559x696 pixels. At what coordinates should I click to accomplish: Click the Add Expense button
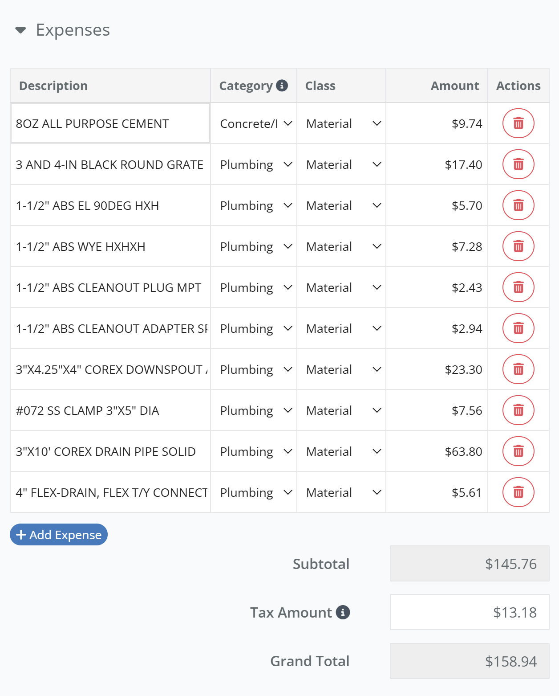click(x=58, y=534)
